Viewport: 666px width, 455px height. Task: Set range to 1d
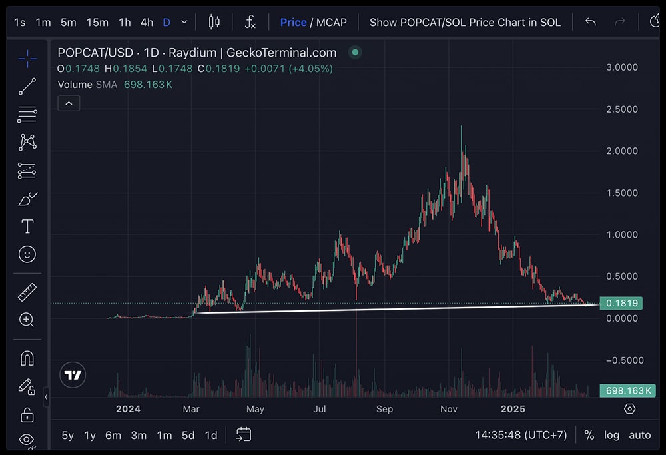[x=211, y=435]
